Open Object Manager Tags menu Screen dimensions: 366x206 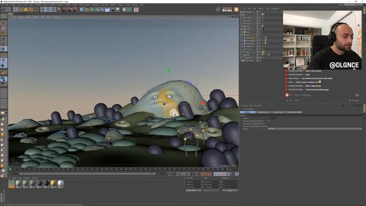coord(267,9)
